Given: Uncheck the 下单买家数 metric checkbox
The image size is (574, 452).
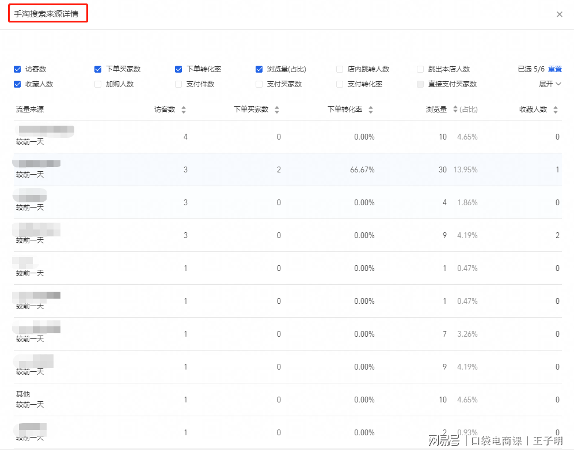Looking at the screenshot, I should 98,69.
